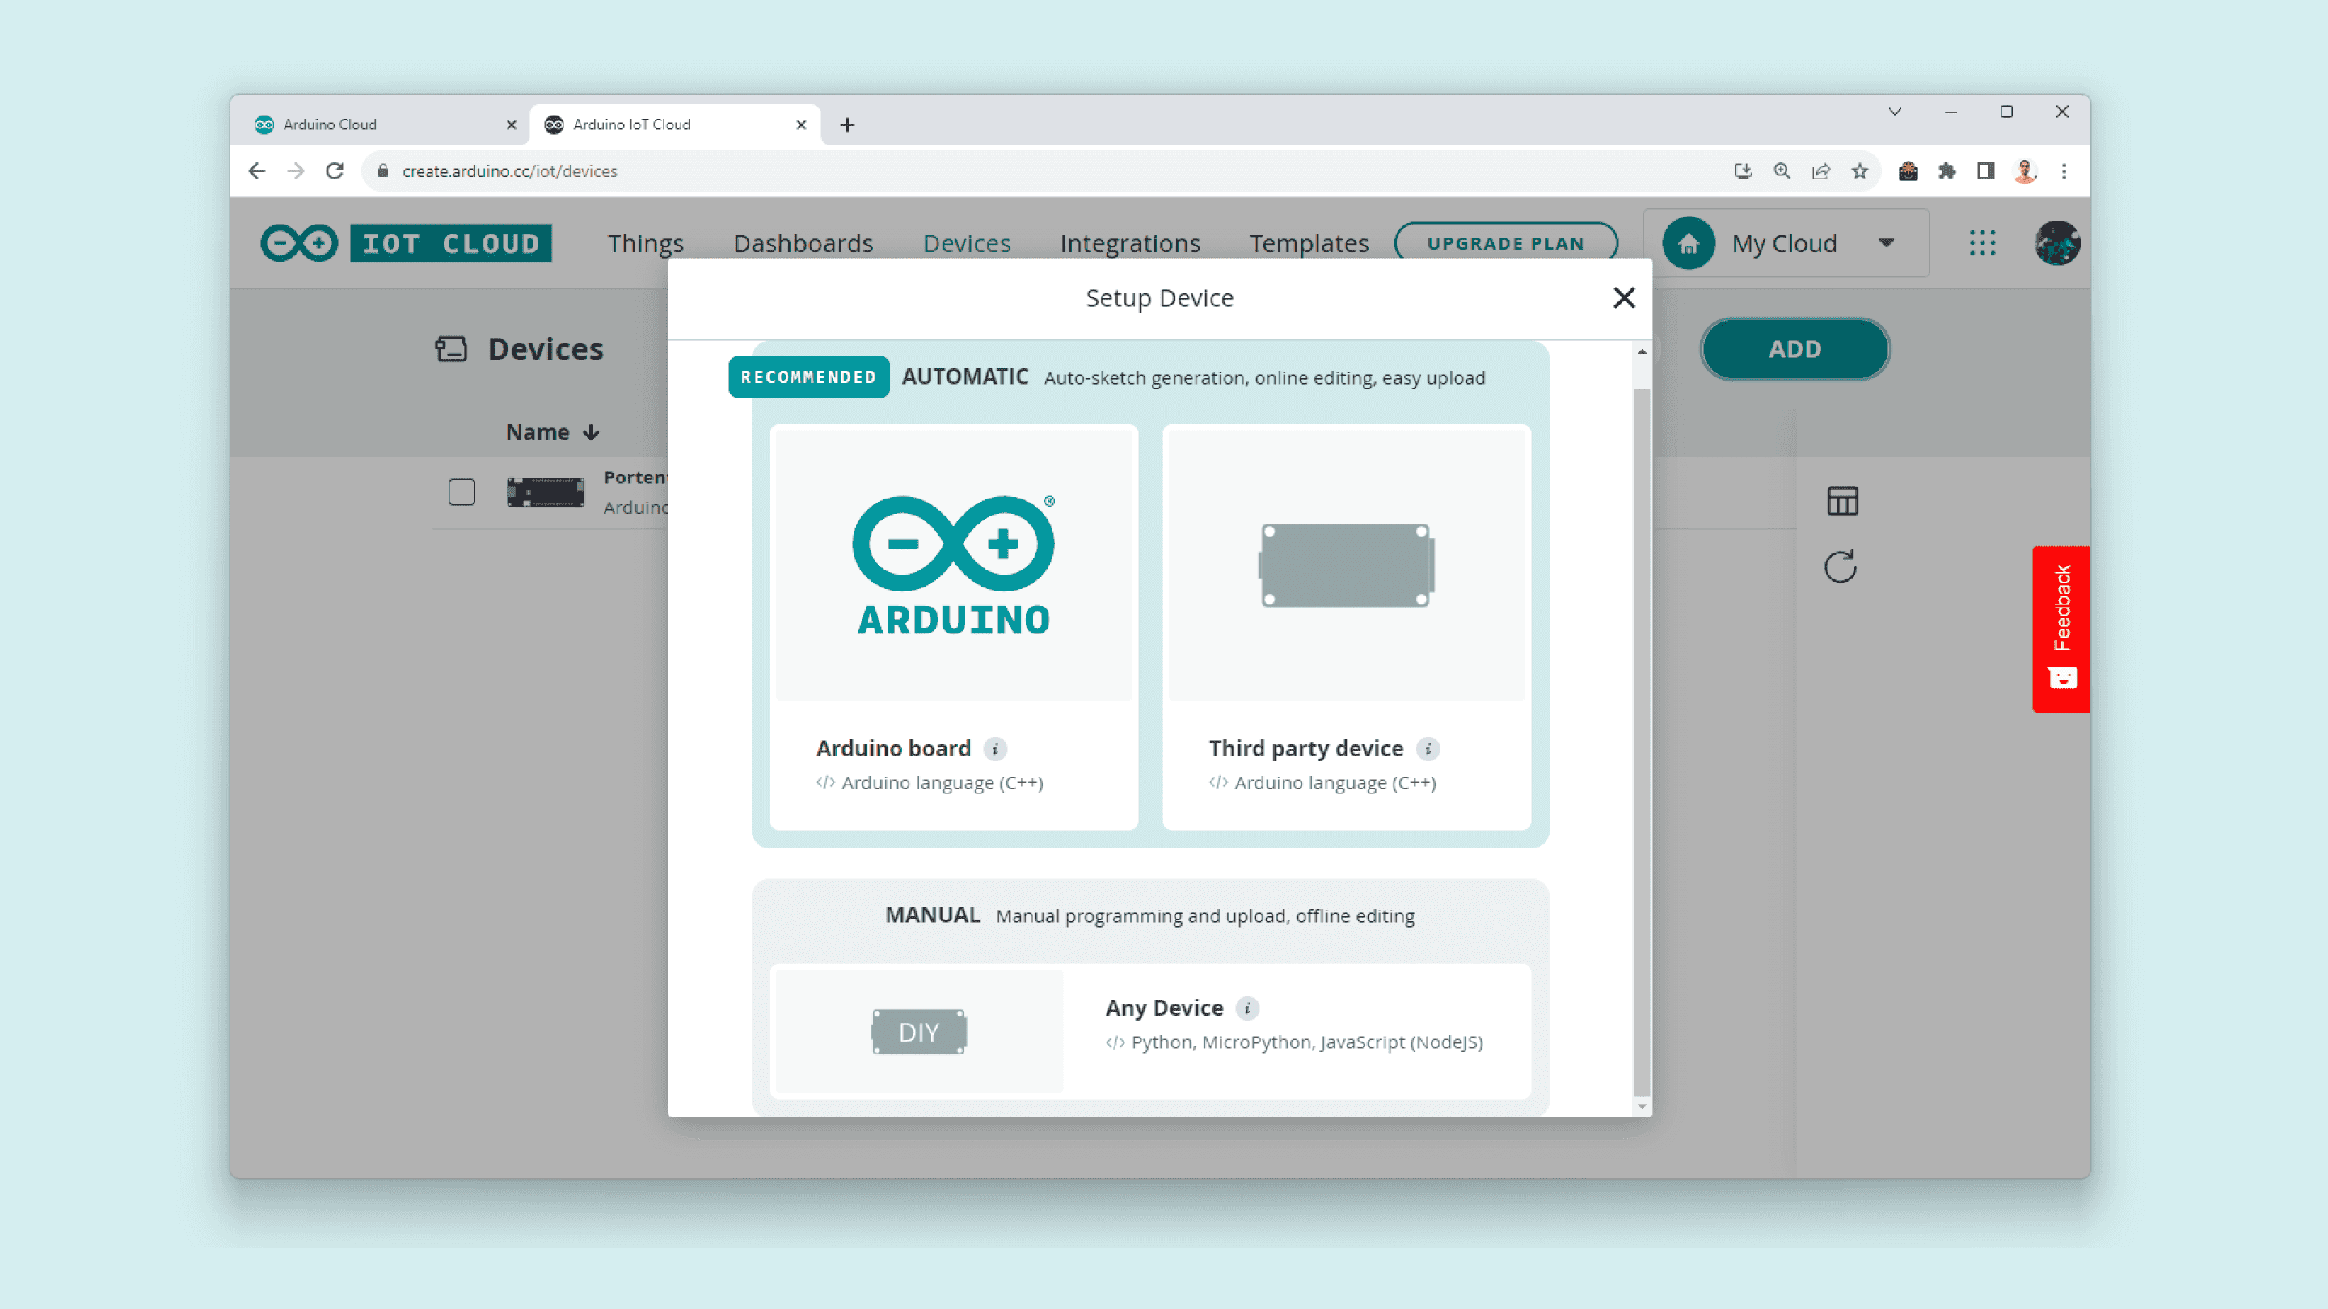Screen dimensions: 2328x1309
Task: Click the Setup Device dialog scrollbar
Action: 1642,741
